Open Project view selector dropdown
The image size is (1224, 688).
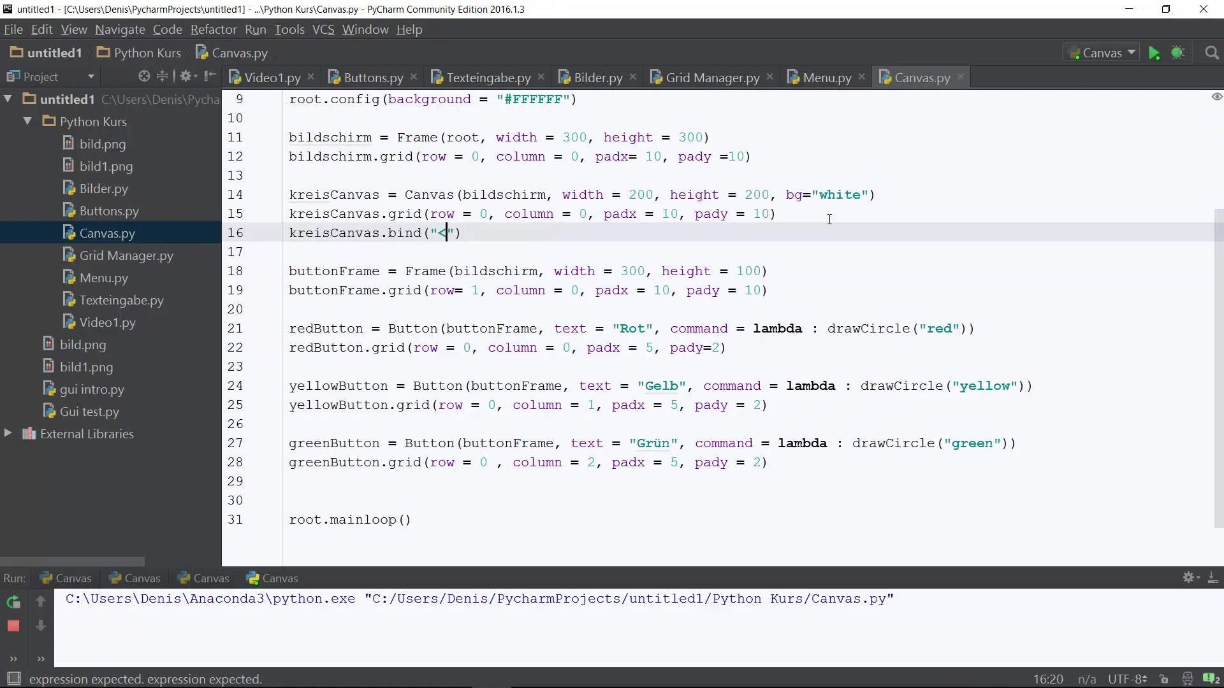pos(91,76)
